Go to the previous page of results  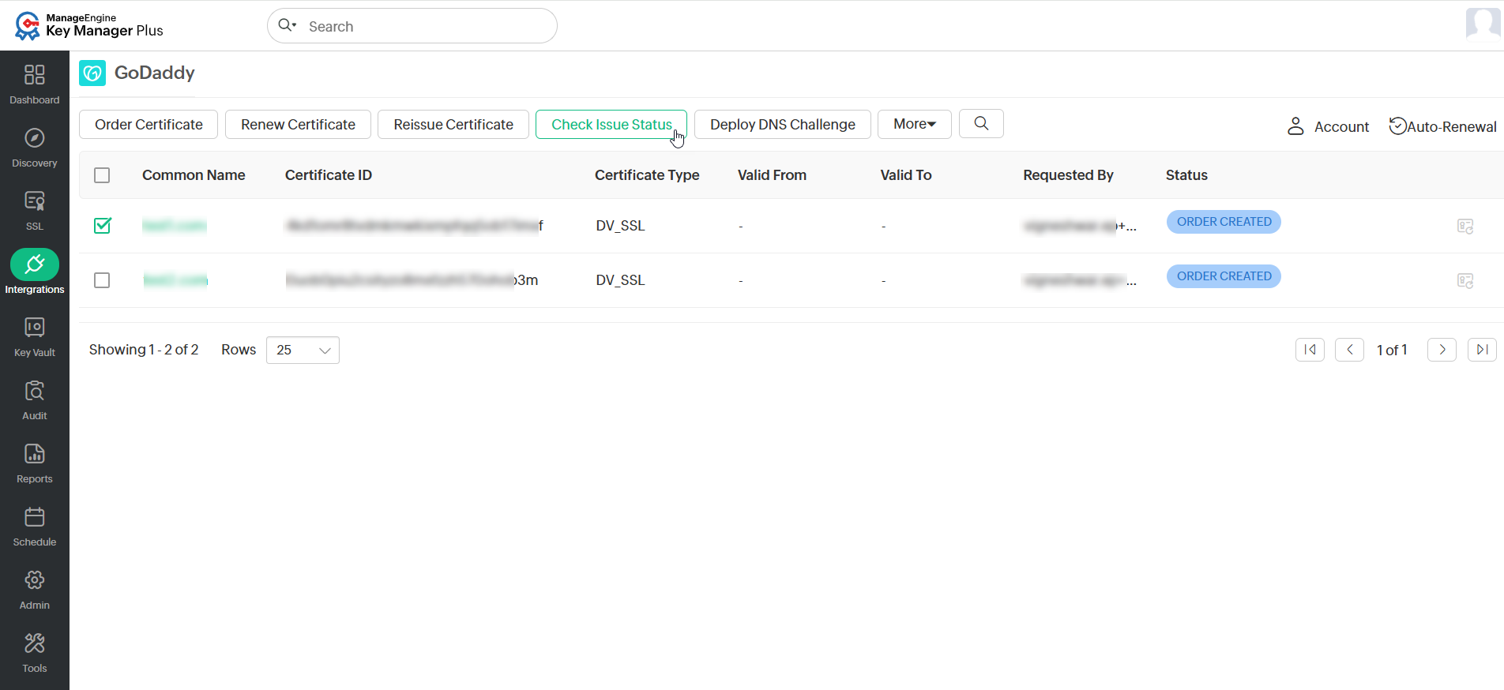point(1350,350)
